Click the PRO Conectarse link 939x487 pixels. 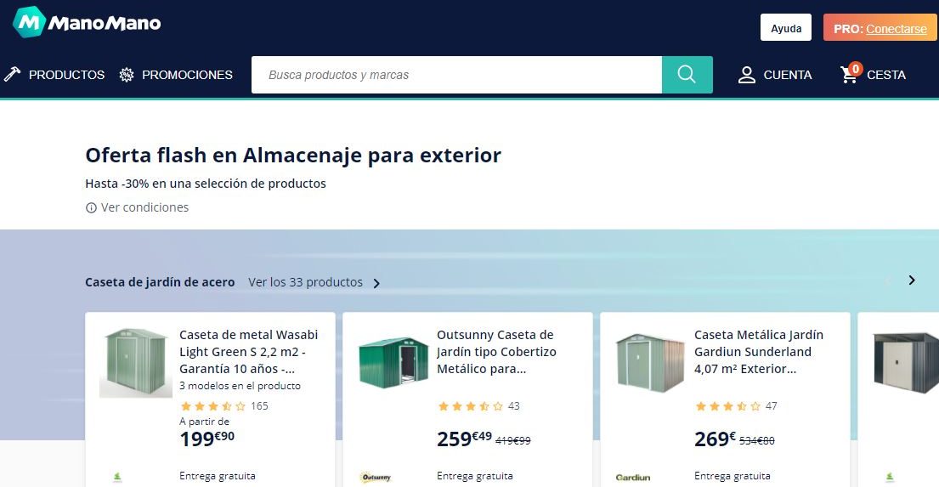[896, 28]
